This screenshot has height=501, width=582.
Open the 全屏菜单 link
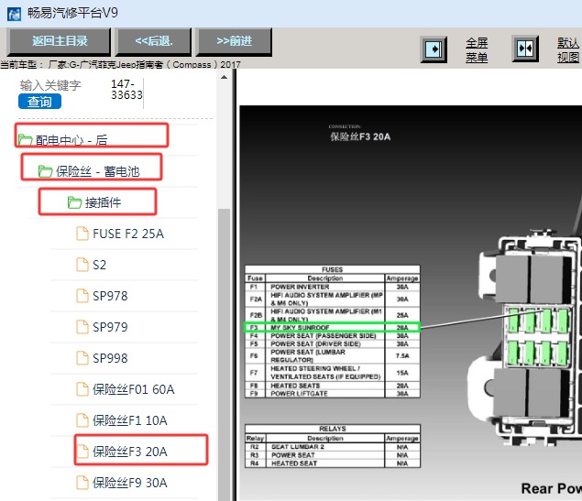pyautogui.click(x=477, y=50)
